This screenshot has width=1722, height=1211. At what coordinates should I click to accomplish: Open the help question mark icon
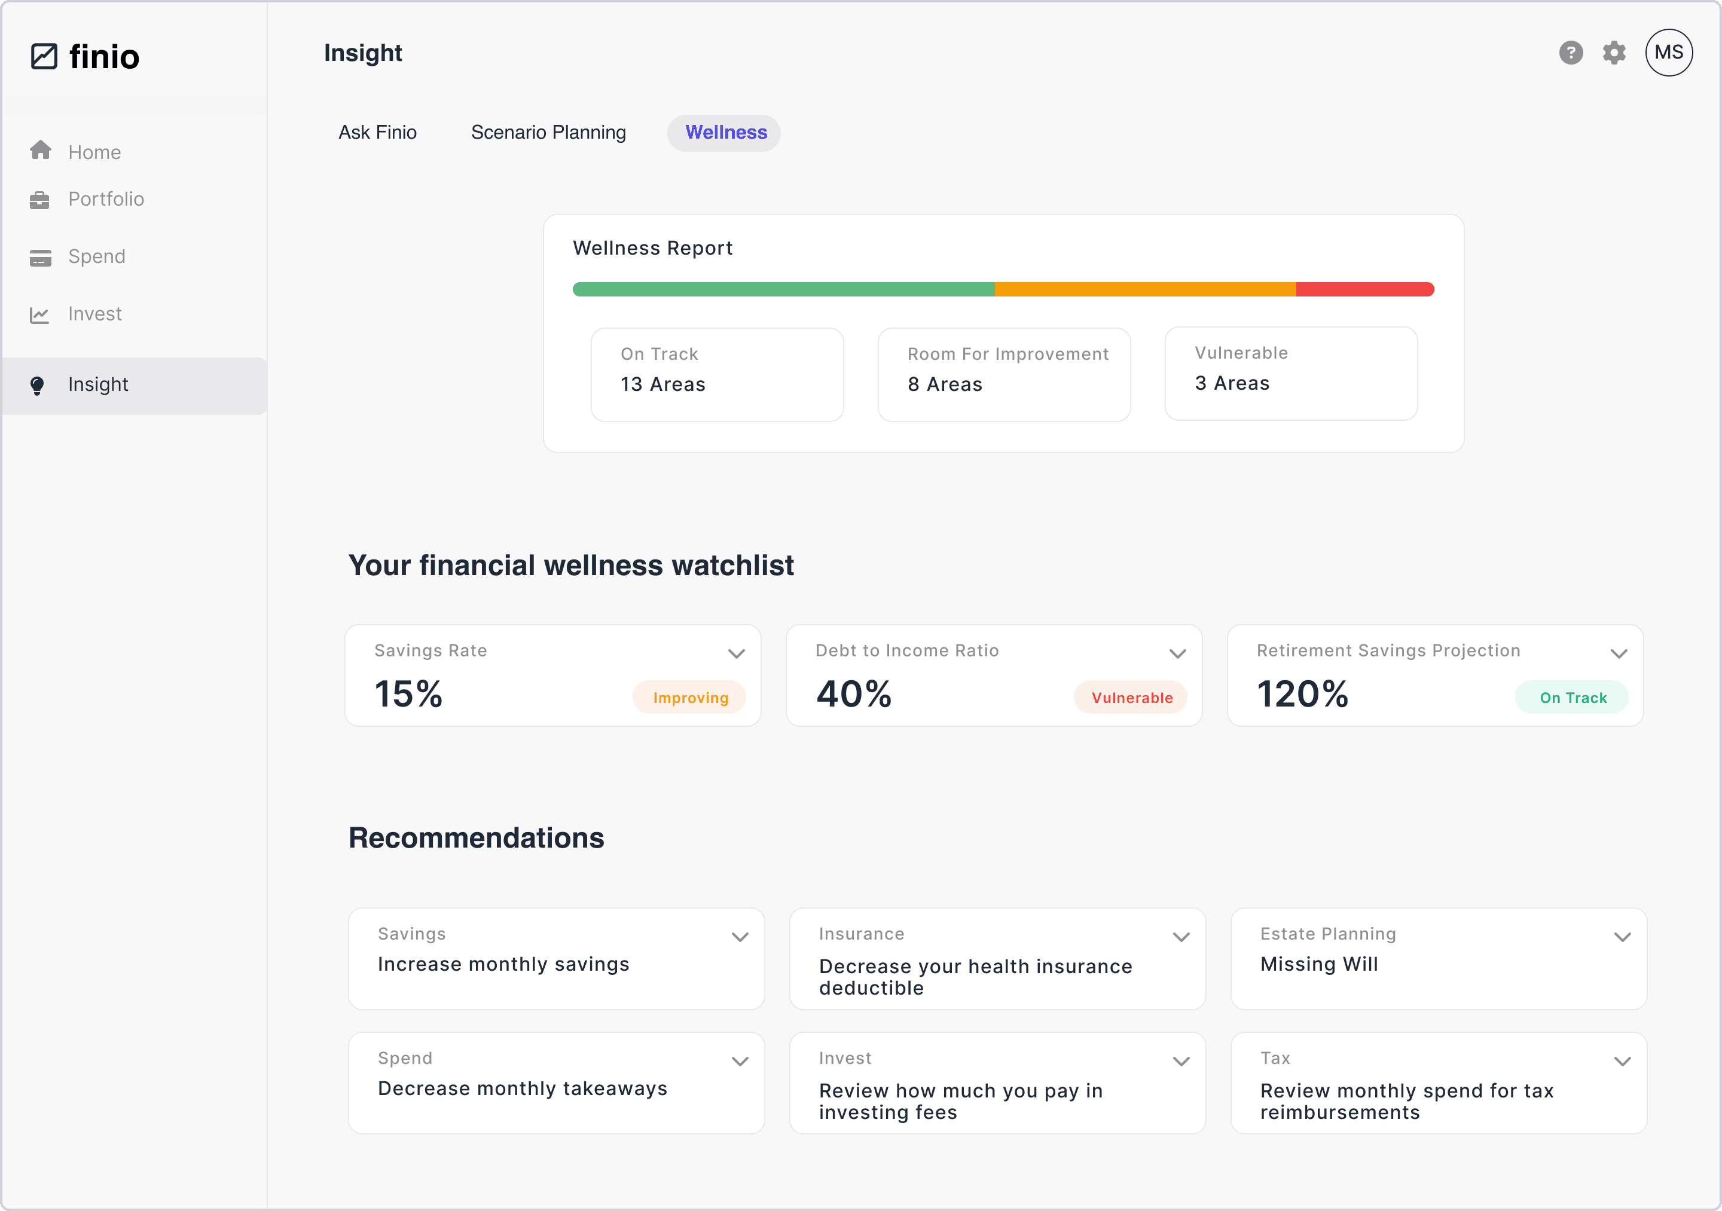click(x=1571, y=53)
